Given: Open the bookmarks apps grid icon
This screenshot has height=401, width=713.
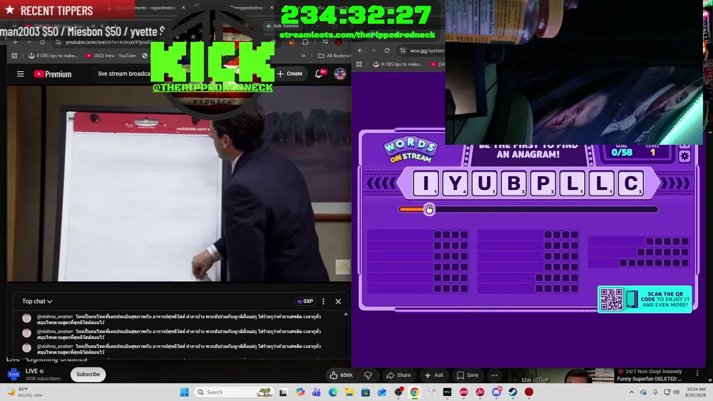Looking at the screenshot, I should tap(15, 56).
